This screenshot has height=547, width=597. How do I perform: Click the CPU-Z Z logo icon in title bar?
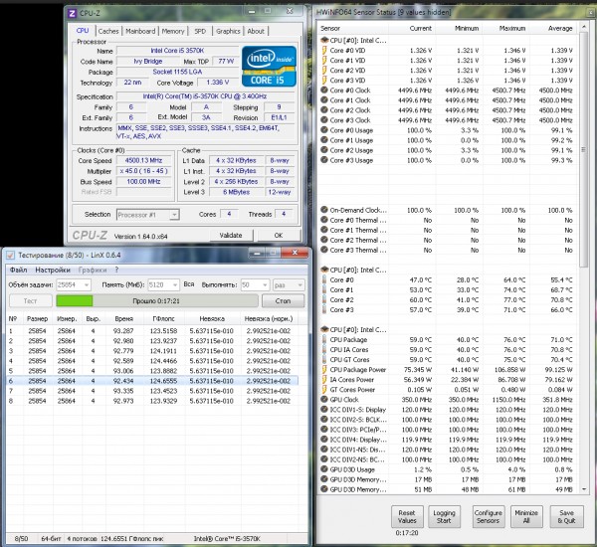click(72, 14)
